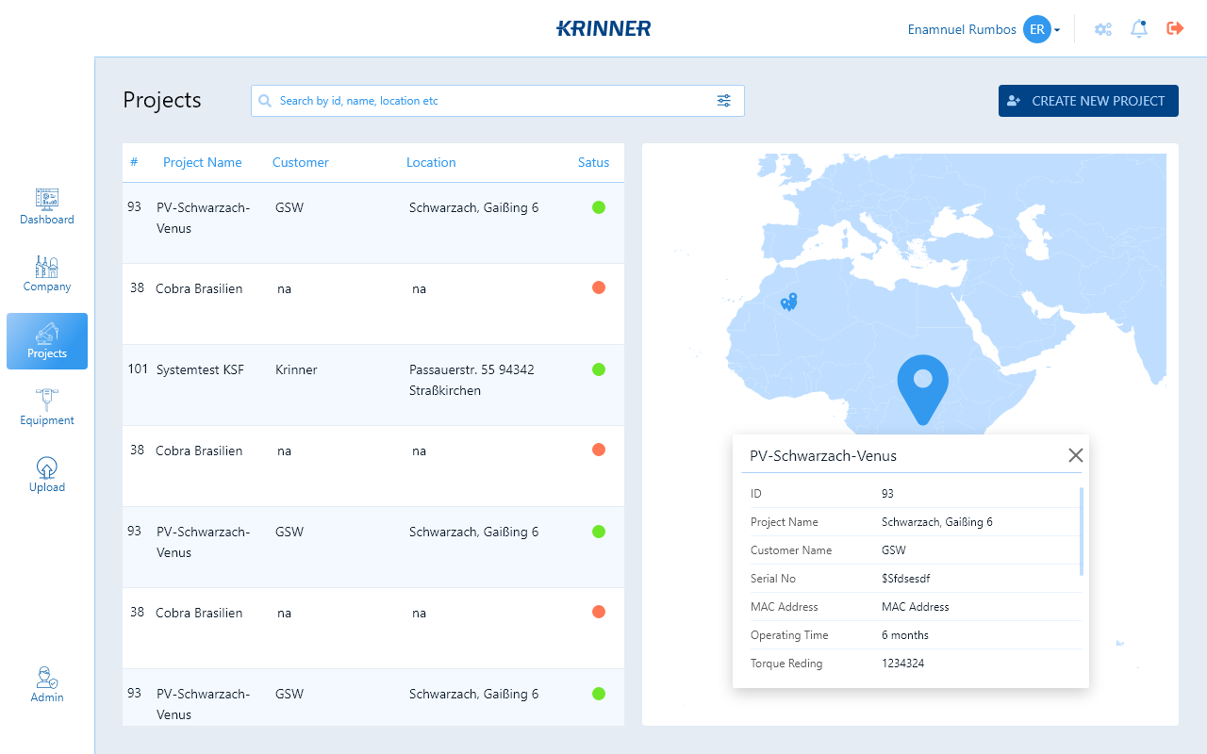Click Enamnuel Rumbos user name
Viewport: 1207px width, 754px height.
point(962,29)
